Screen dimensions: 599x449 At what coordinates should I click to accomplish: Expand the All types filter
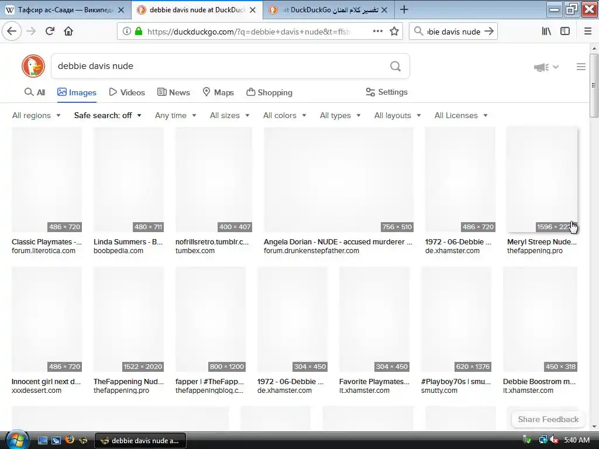click(340, 115)
